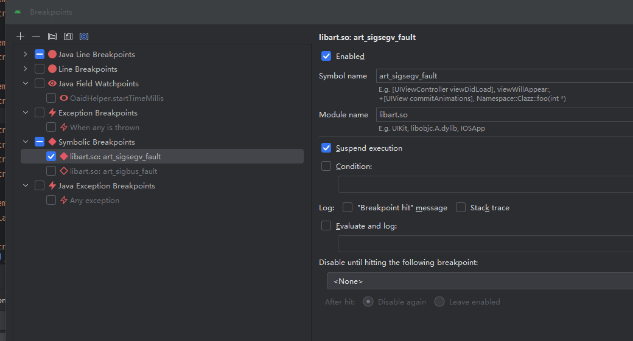Toggle group by file icon
This screenshot has width=633, height=341.
[68, 36]
